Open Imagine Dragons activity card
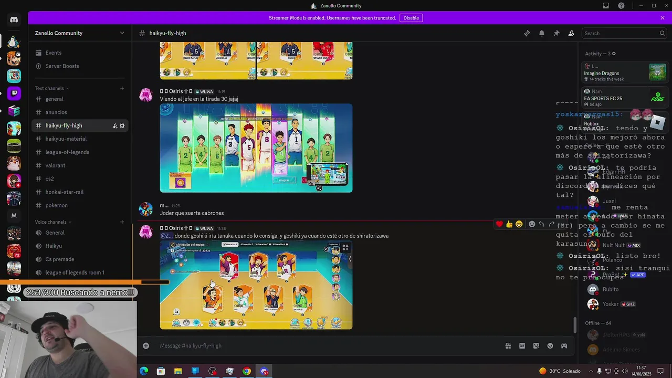672x378 pixels. coord(625,72)
